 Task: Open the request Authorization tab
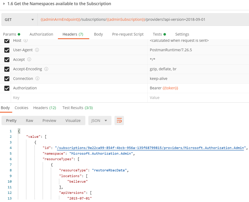[x=41, y=34]
